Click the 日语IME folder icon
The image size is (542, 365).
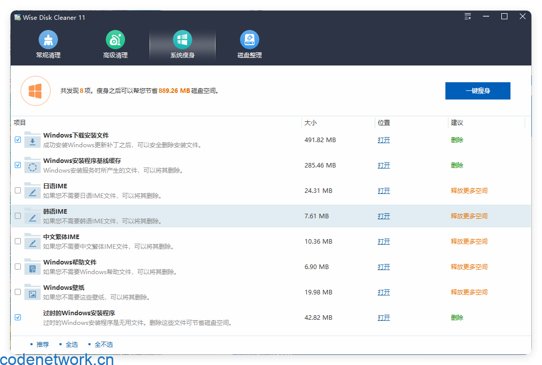pos(32,190)
